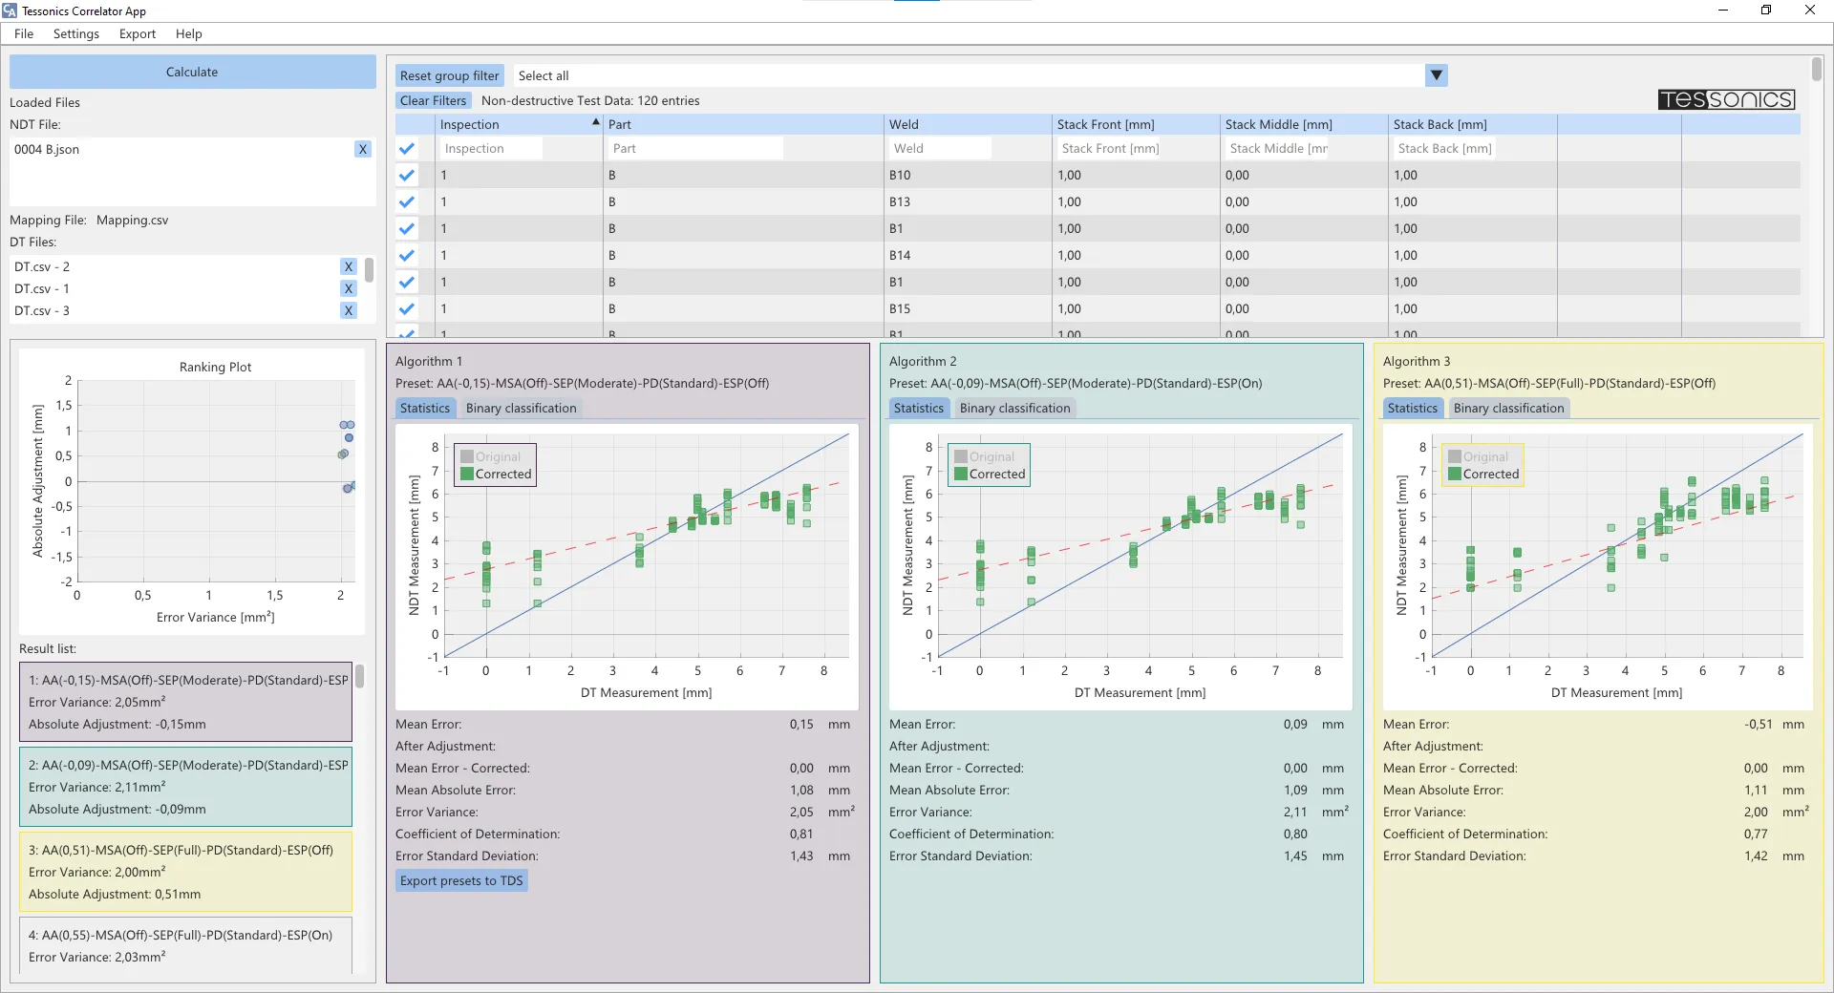Click the Tessonics Correlator app title icon
The width and height of the screenshot is (1834, 993).
tap(11, 11)
